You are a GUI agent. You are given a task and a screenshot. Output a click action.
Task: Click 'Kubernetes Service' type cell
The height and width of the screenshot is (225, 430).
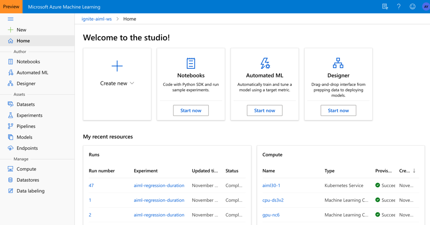(344, 186)
